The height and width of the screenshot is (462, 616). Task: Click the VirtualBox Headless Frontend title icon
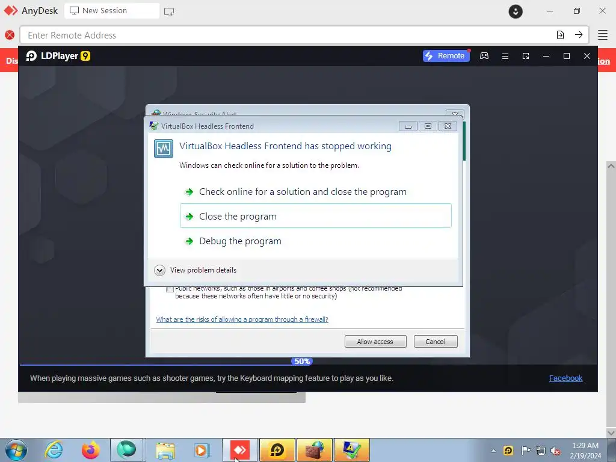[154, 126]
